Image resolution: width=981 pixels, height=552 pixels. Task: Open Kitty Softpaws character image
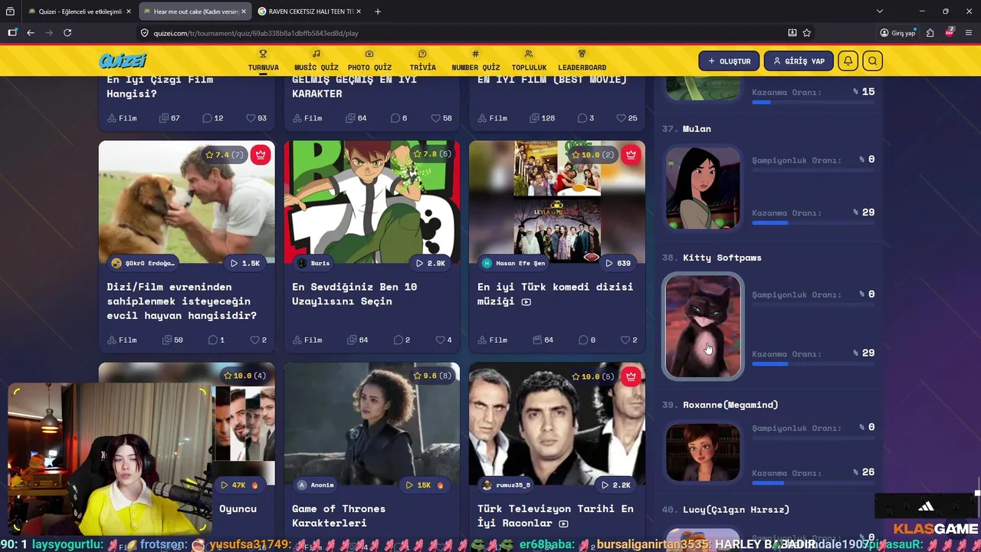tap(703, 326)
